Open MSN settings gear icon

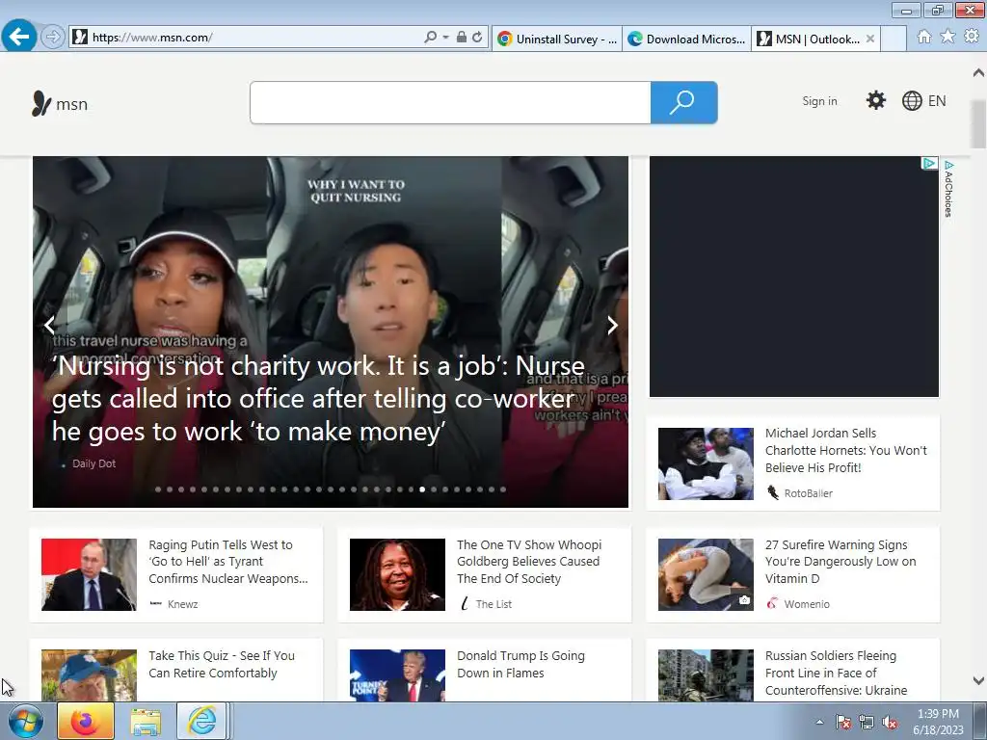coord(875,100)
